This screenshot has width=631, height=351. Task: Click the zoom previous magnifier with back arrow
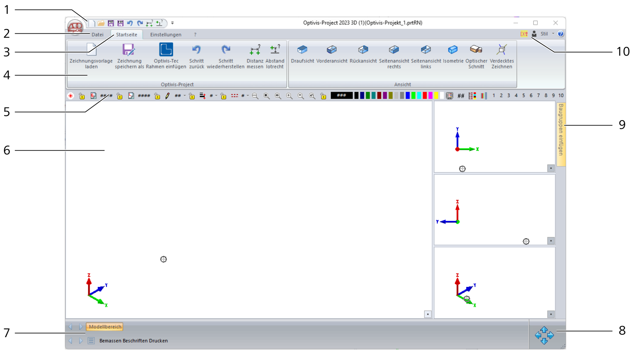pyautogui.click(x=312, y=96)
